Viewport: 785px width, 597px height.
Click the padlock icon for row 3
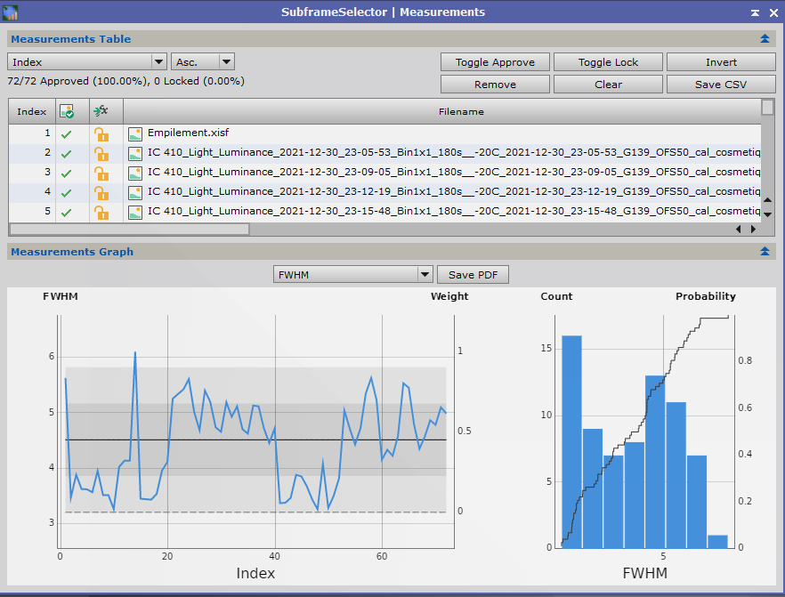(x=101, y=173)
